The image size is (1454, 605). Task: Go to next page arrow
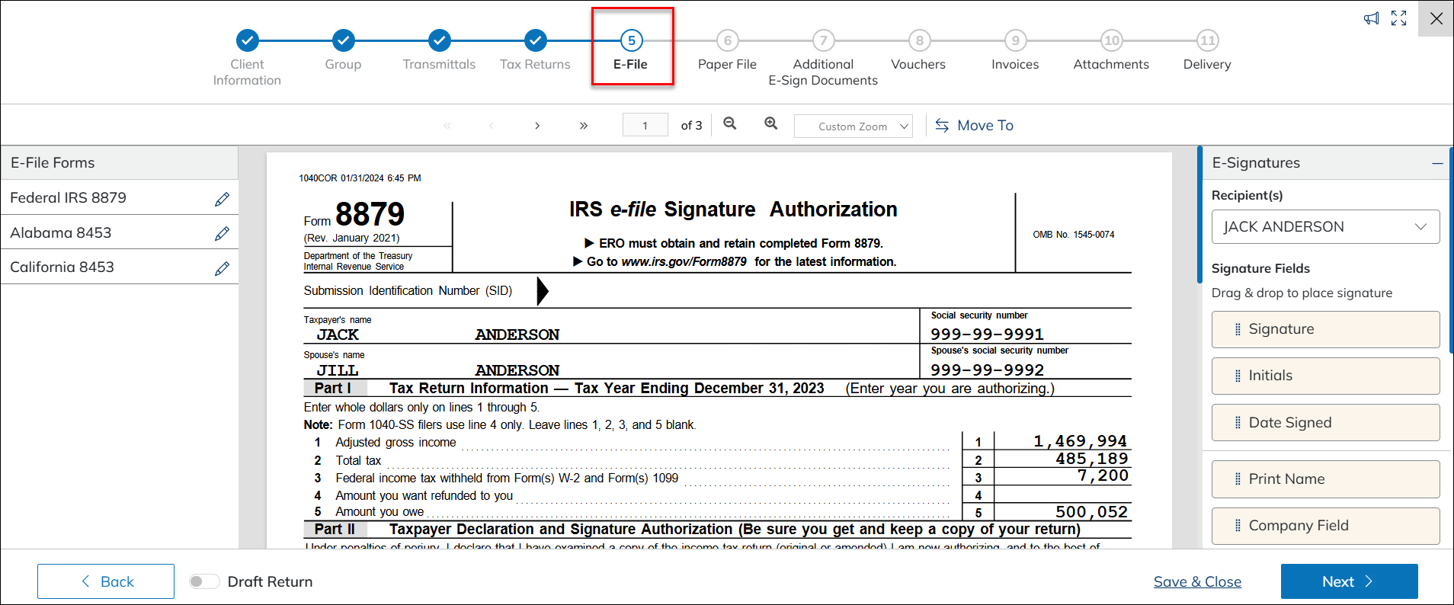[x=537, y=126]
